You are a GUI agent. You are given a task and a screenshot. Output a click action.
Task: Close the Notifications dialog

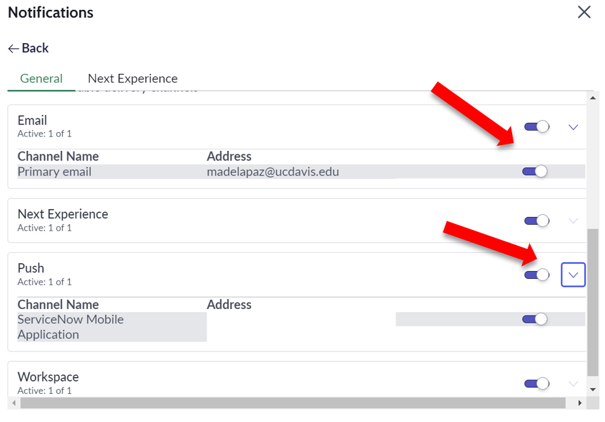[x=584, y=12]
